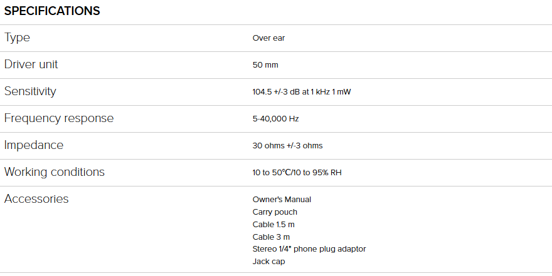Select the Working conditions label
This screenshot has width=552, height=276.
[x=55, y=172]
